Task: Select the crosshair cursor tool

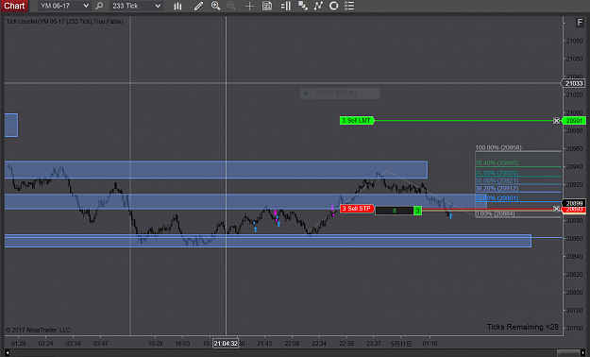Action: [x=249, y=6]
